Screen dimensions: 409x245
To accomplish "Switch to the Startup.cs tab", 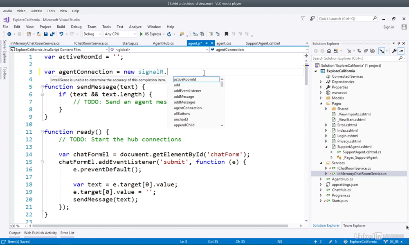I will click(130, 43).
